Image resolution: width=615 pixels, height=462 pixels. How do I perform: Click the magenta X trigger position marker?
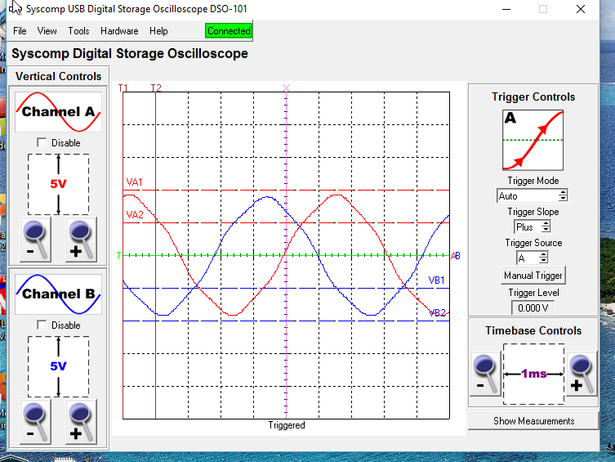287,87
